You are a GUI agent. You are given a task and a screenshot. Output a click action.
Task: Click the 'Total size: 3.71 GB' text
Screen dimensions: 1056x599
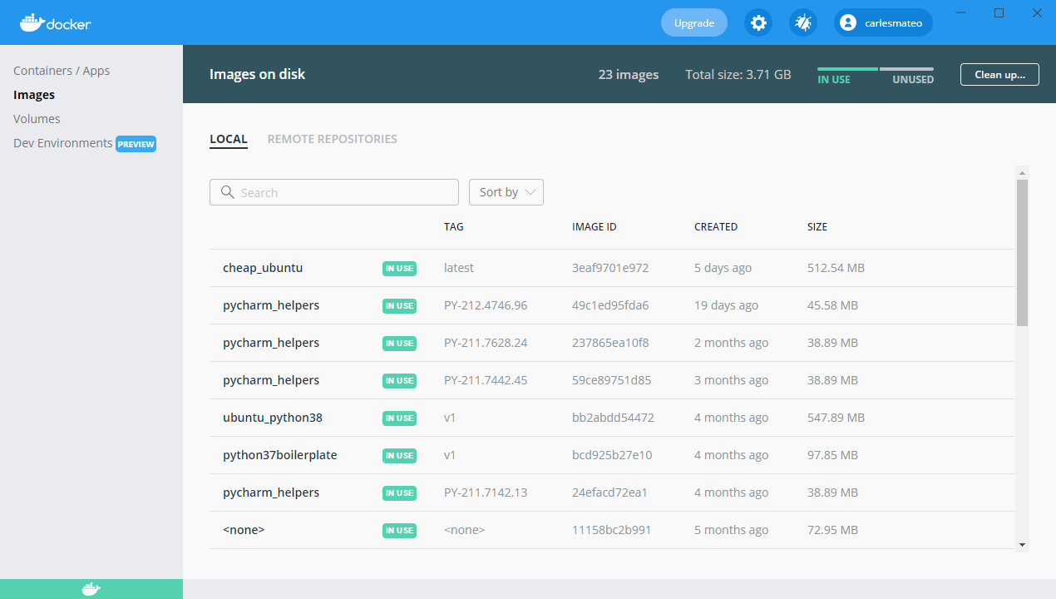pyautogui.click(x=738, y=74)
